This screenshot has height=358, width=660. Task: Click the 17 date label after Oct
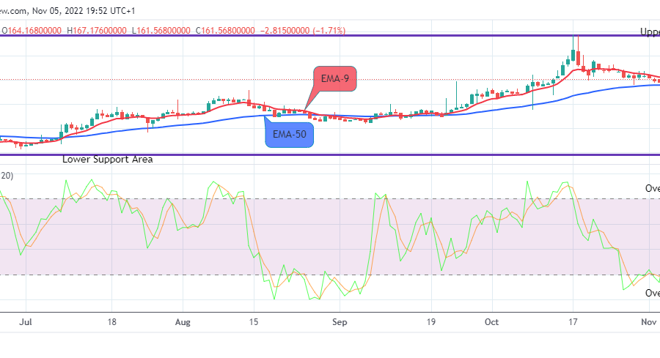574,321
